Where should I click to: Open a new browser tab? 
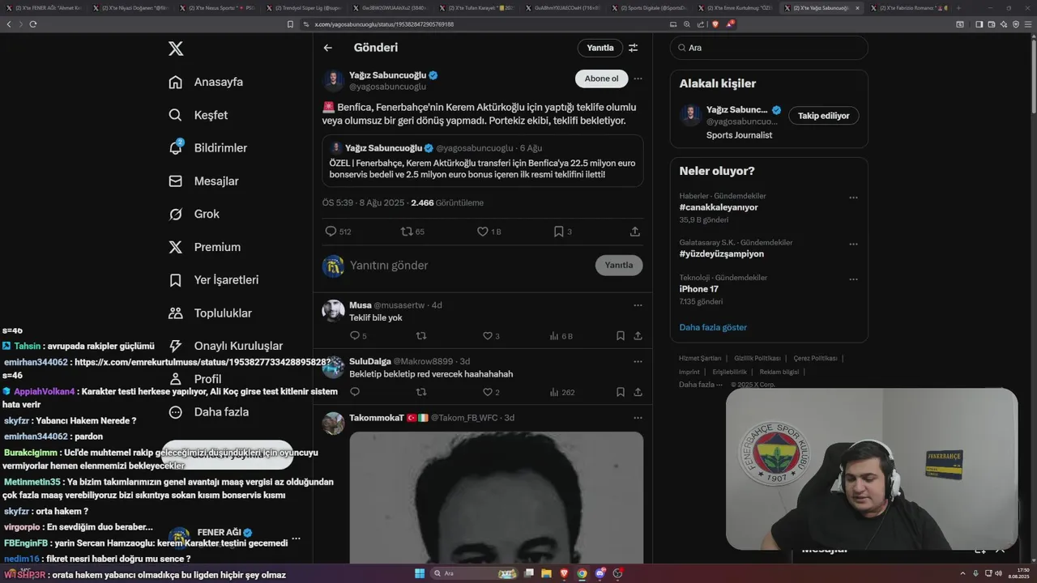point(958,8)
